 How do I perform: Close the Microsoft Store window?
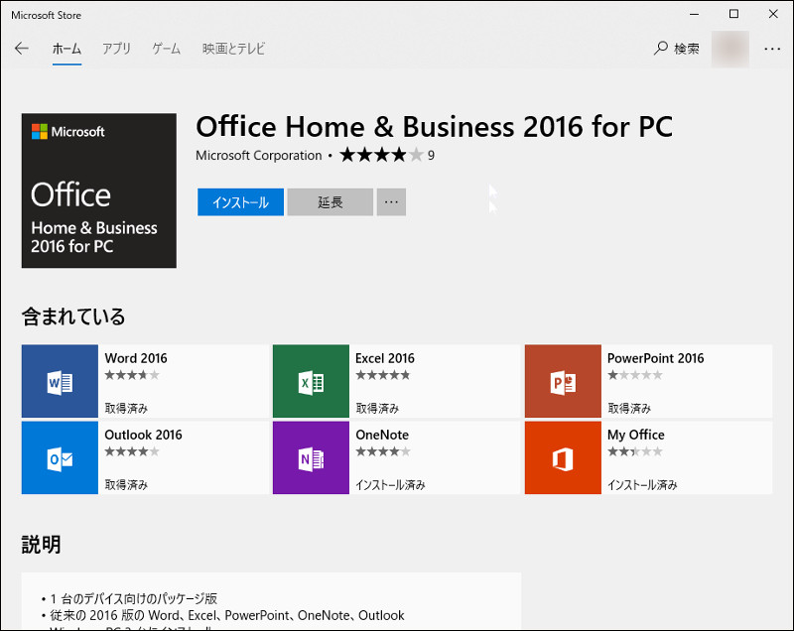(773, 14)
